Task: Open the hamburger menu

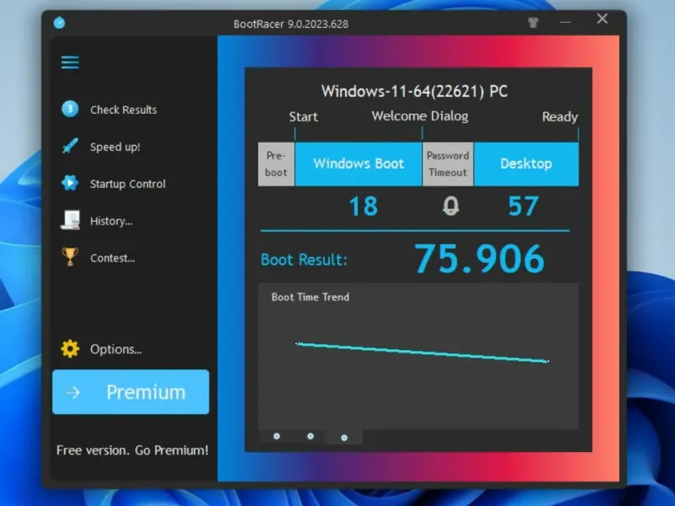Action: (x=70, y=62)
